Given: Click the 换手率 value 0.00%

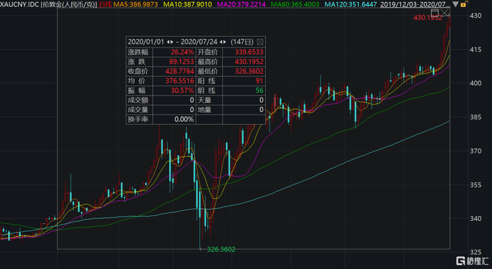Looking at the screenshot, I should coord(184,120).
